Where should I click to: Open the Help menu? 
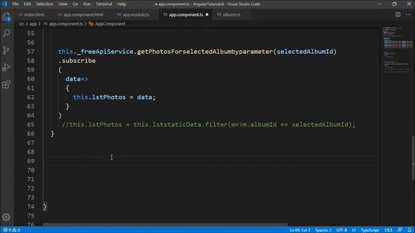coord(121,4)
